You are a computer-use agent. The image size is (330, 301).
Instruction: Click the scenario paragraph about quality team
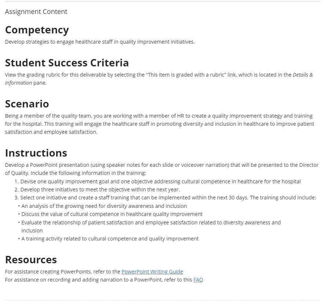click(x=159, y=124)
